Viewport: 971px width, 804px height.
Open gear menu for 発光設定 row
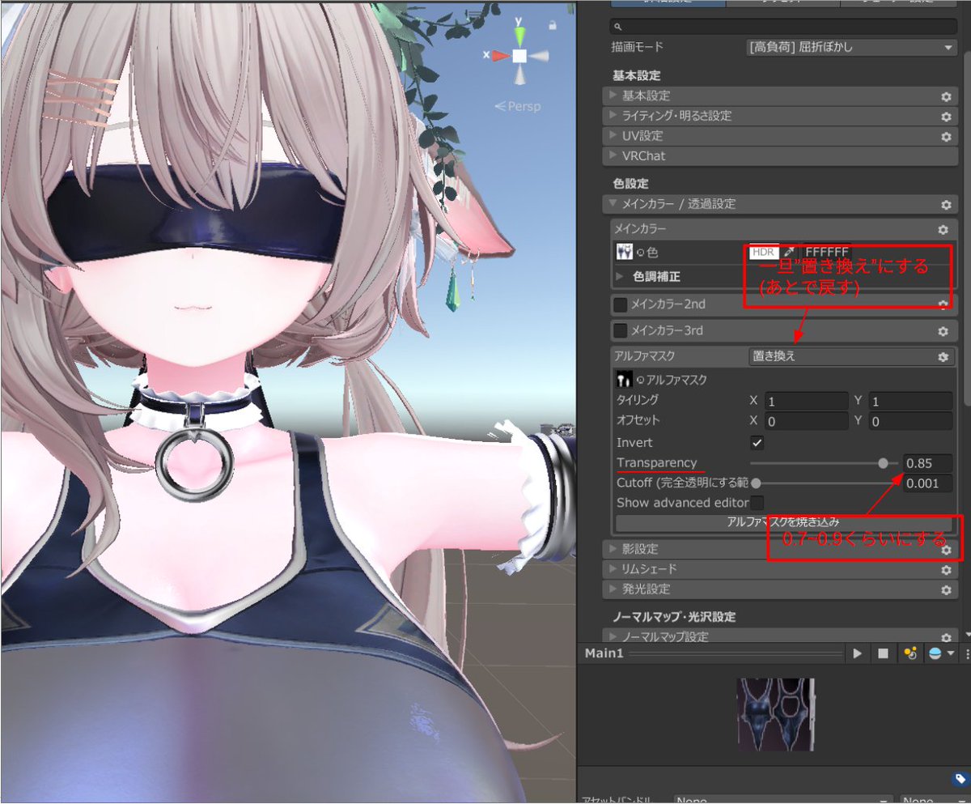click(945, 590)
